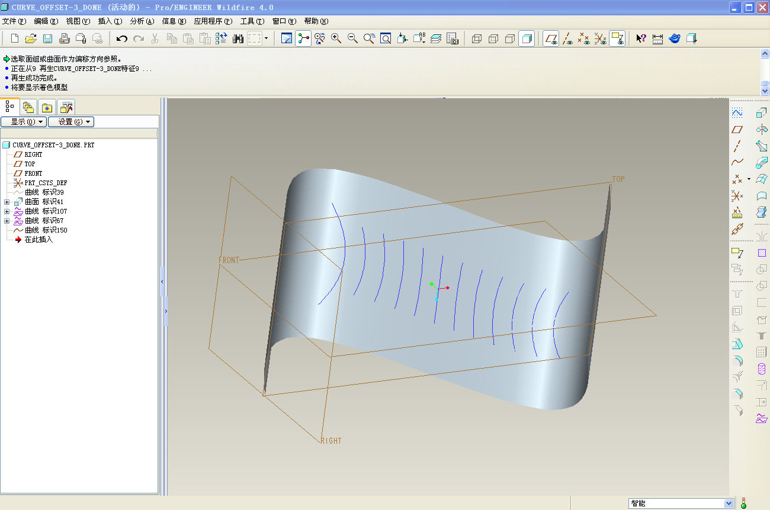Open the selection box tool dropdown arrow
770x510 pixels.
(266, 38)
